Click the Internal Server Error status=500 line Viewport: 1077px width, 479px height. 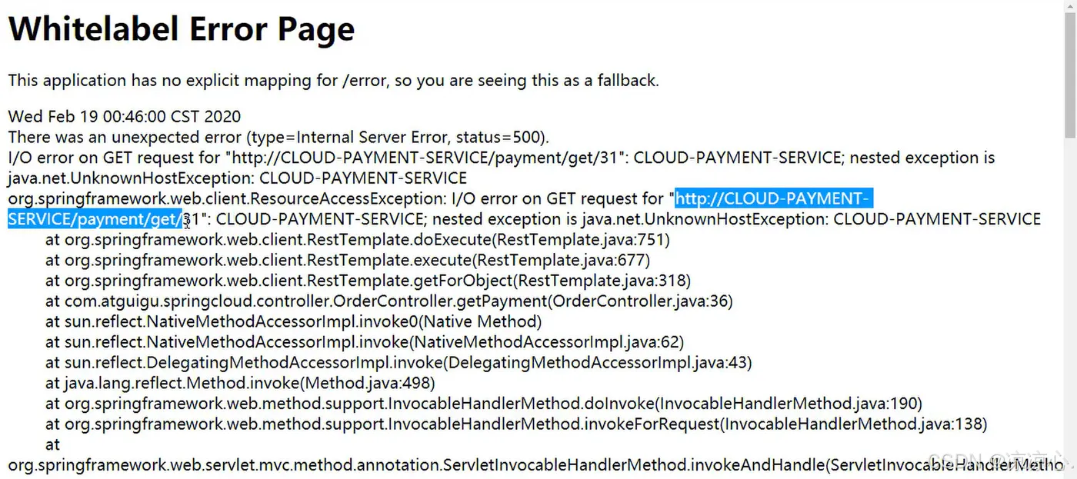point(278,138)
